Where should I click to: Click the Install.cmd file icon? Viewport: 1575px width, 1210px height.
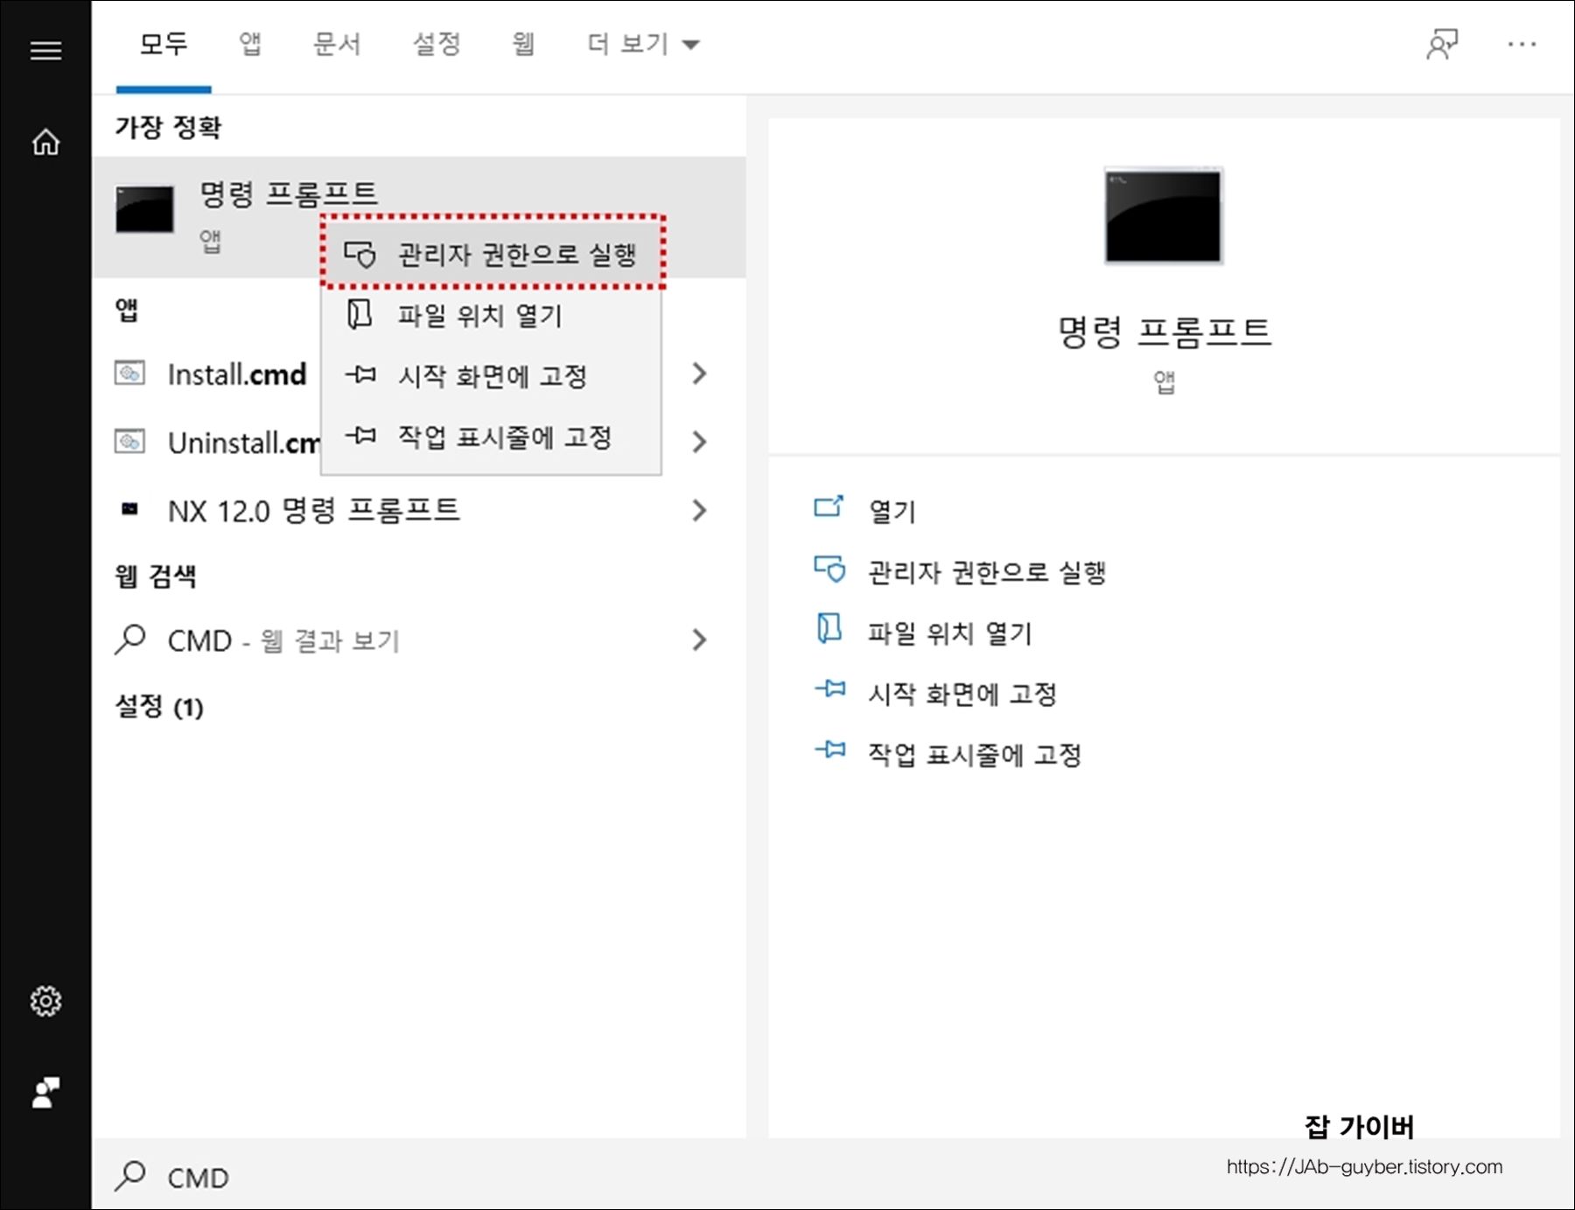129,374
